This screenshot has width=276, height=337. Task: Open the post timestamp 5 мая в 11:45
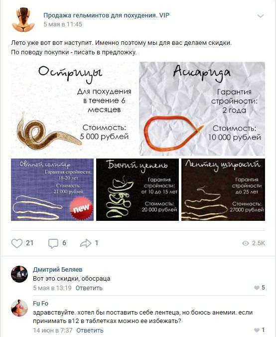[63, 24]
